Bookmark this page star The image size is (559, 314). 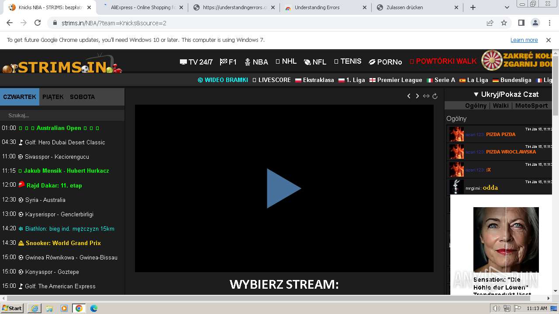coord(504,23)
